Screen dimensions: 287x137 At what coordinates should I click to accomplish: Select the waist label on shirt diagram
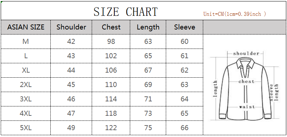pyautogui.click(x=247, y=107)
